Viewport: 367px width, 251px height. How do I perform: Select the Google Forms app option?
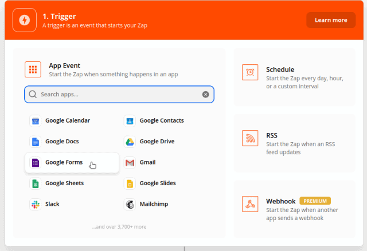64,163
